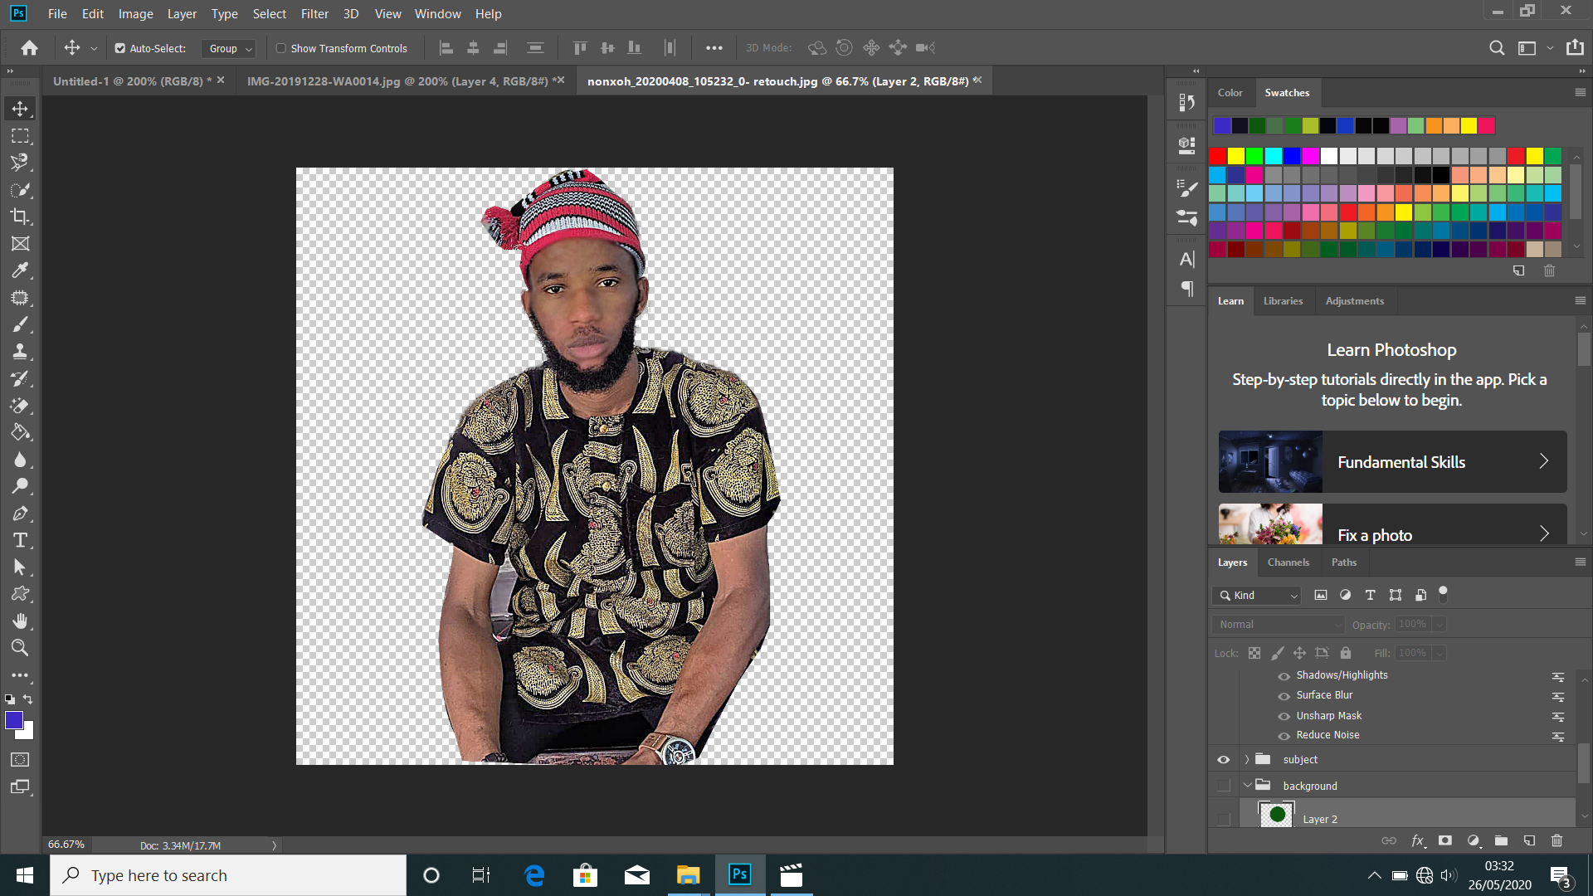1593x896 pixels.
Task: Delete layer with Layers panel trash icon
Action: (1556, 840)
